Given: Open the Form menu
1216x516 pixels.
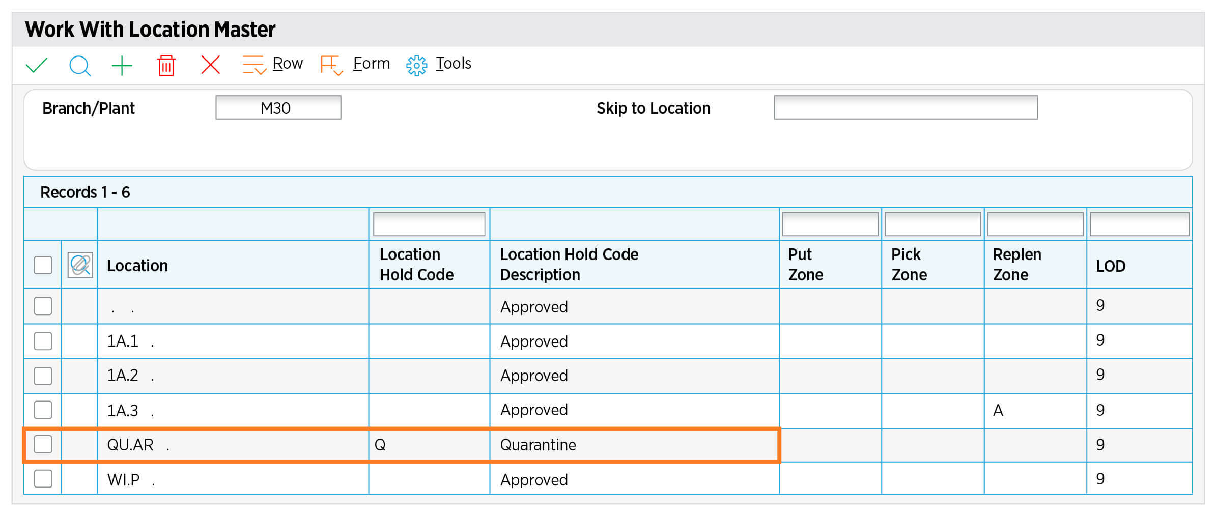Looking at the screenshot, I should [371, 64].
